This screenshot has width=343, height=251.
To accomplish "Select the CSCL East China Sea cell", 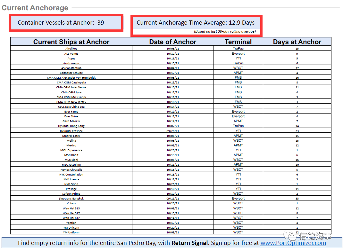I will pos(71,106).
